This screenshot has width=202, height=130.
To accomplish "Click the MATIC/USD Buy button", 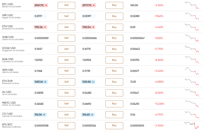I will coord(114,104).
